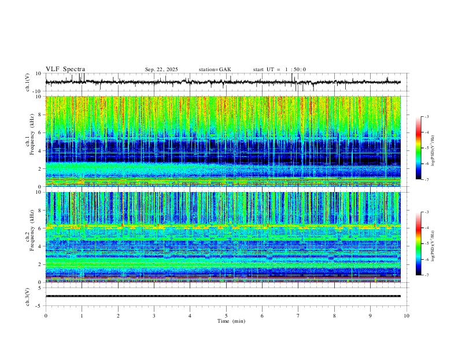Click the ch.1 spectrogram panel
The height and width of the screenshot is (354, 458).
click(x=223, y=141)
